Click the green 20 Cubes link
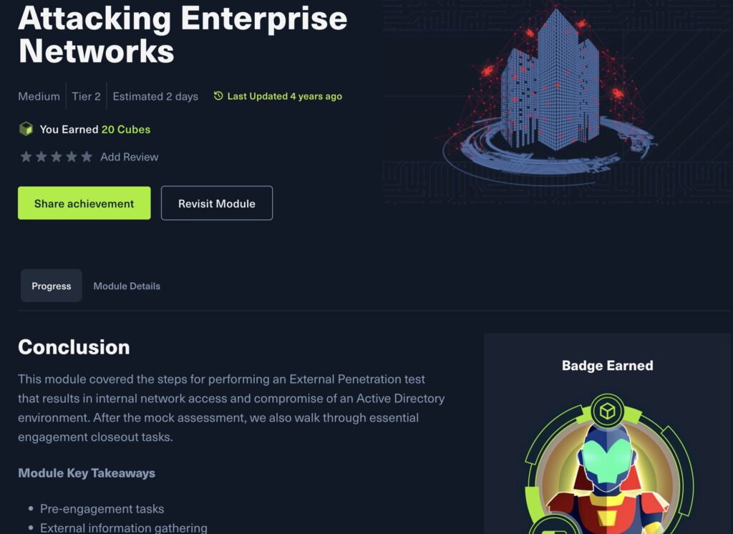 point(127,130)
